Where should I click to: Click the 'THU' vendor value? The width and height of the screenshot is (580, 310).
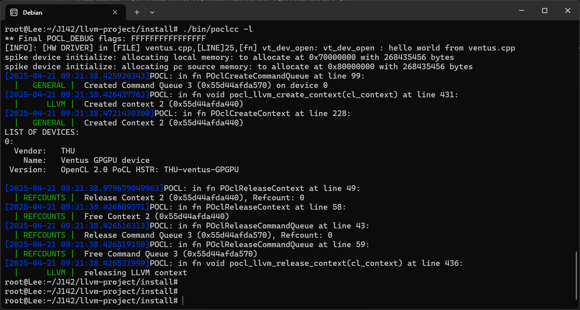(68, 151)
